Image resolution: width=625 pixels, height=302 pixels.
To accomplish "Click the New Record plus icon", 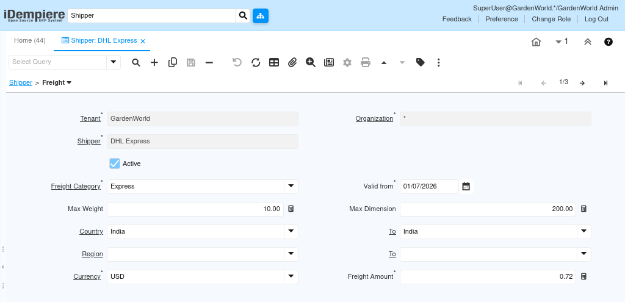I will click(x=154, y=63).
